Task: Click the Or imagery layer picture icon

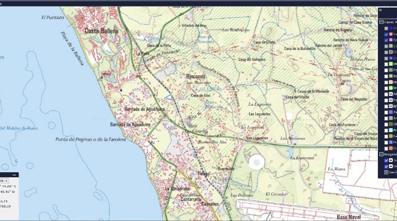Action: click(391, 166)
